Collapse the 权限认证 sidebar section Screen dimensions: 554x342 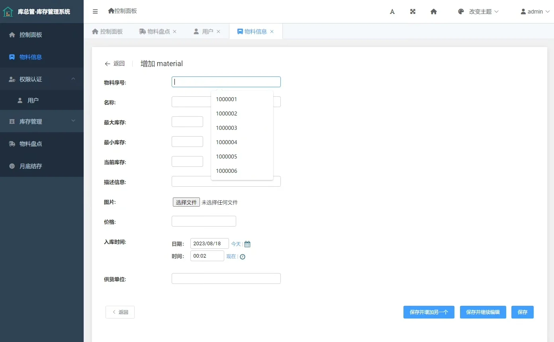tap(42, 79)
